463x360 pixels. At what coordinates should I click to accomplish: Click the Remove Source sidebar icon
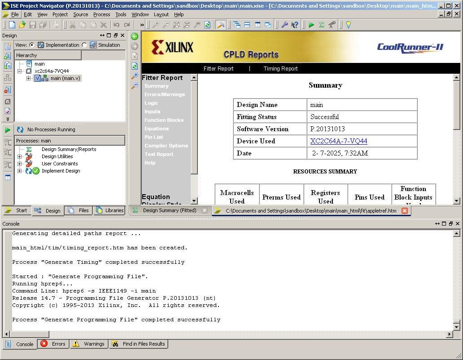coord(8,89)
